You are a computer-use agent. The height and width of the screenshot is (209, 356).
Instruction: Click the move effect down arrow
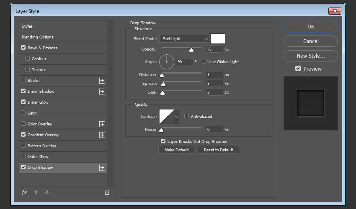pos(47,192)
